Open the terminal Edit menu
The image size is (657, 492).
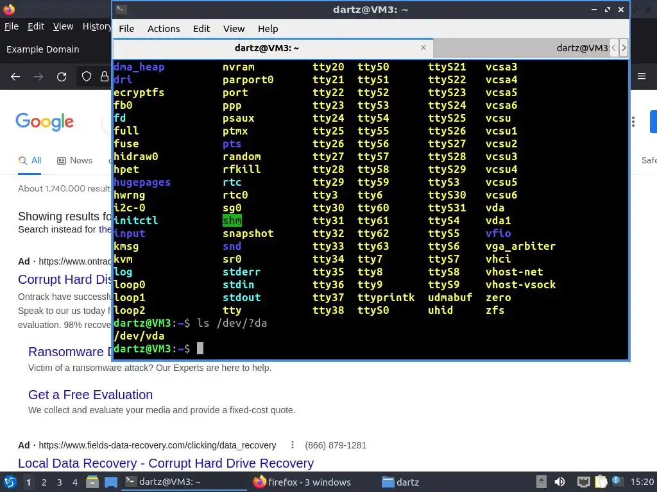click(x=201, y=28)
